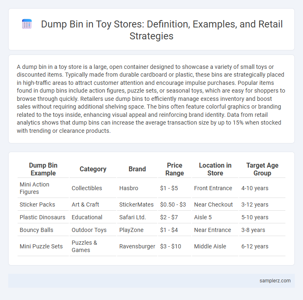This screenshot has height=300, width=303.
Task: Select the '3-12 years' age cell
Action: click(x=262, y=205)
